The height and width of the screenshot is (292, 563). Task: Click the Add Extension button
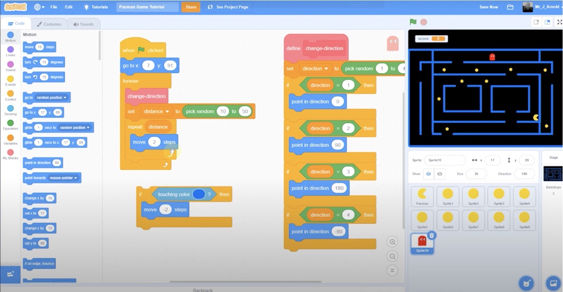(x=10, y=274)
